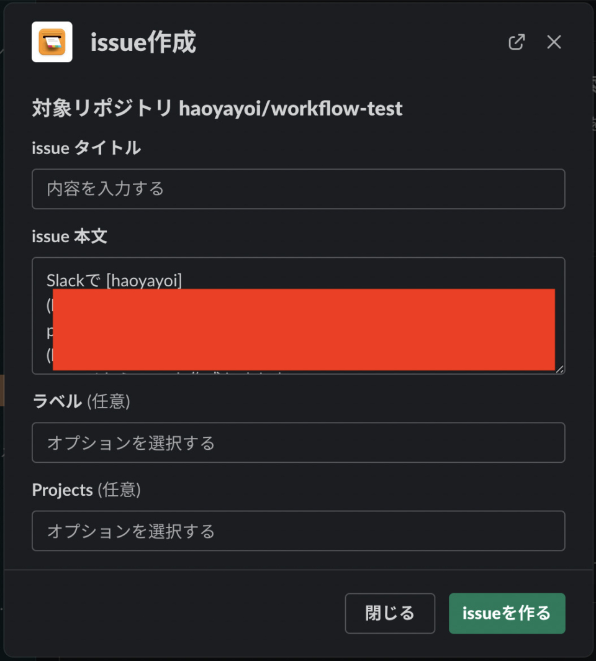Viewport: 596px width, 661px height.
Task: Click the haoyayoi/workflow-test repository name
Action: coord(292,108)
